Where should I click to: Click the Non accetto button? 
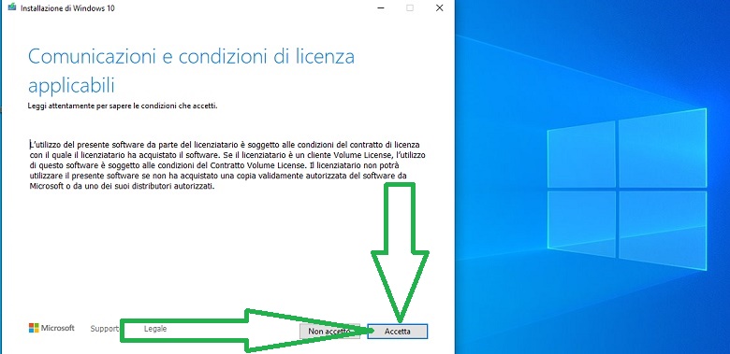(x=329, y=332)
